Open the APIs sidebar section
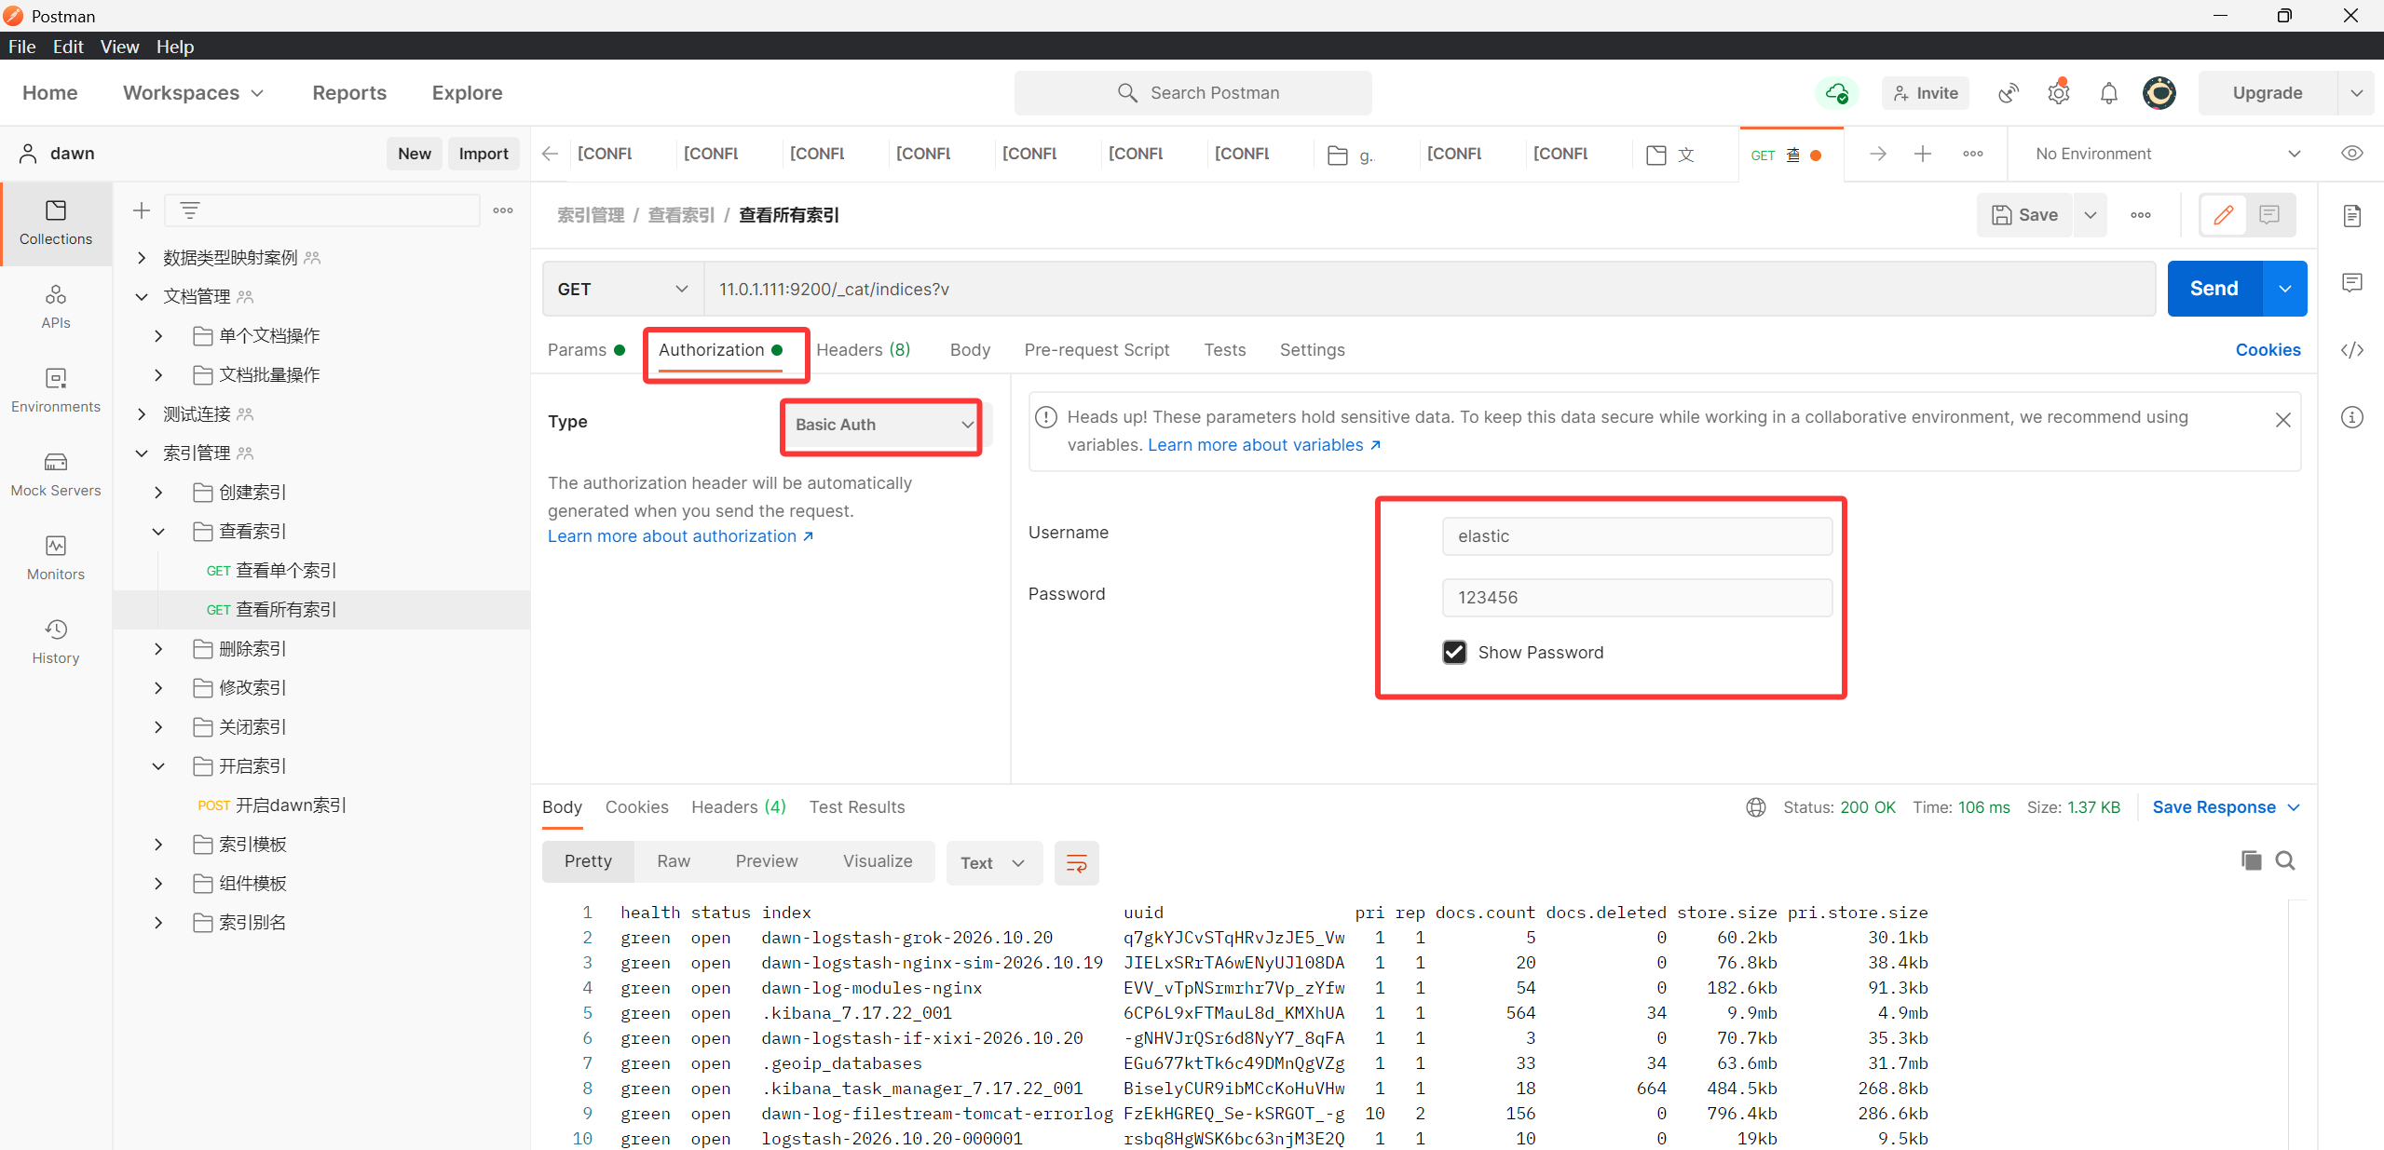 (x=56, y=307)
